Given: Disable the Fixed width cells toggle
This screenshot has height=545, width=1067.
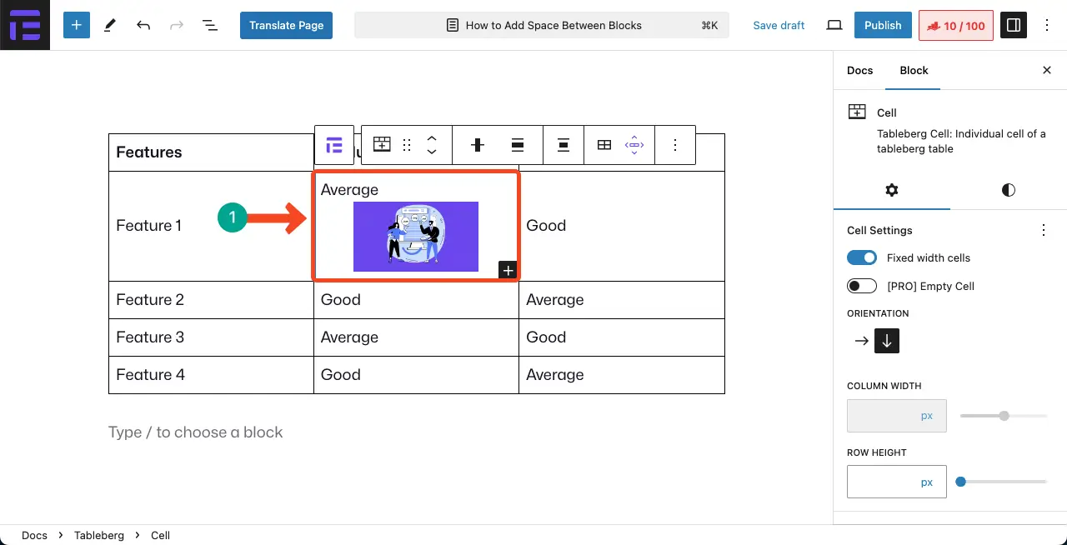Looking at the screenshot, I should (x=862, y=257).
